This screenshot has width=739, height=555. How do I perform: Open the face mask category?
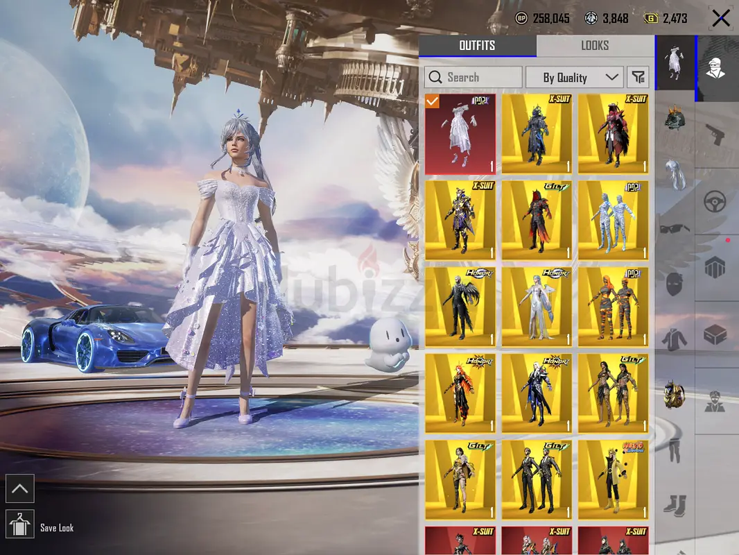675,284
